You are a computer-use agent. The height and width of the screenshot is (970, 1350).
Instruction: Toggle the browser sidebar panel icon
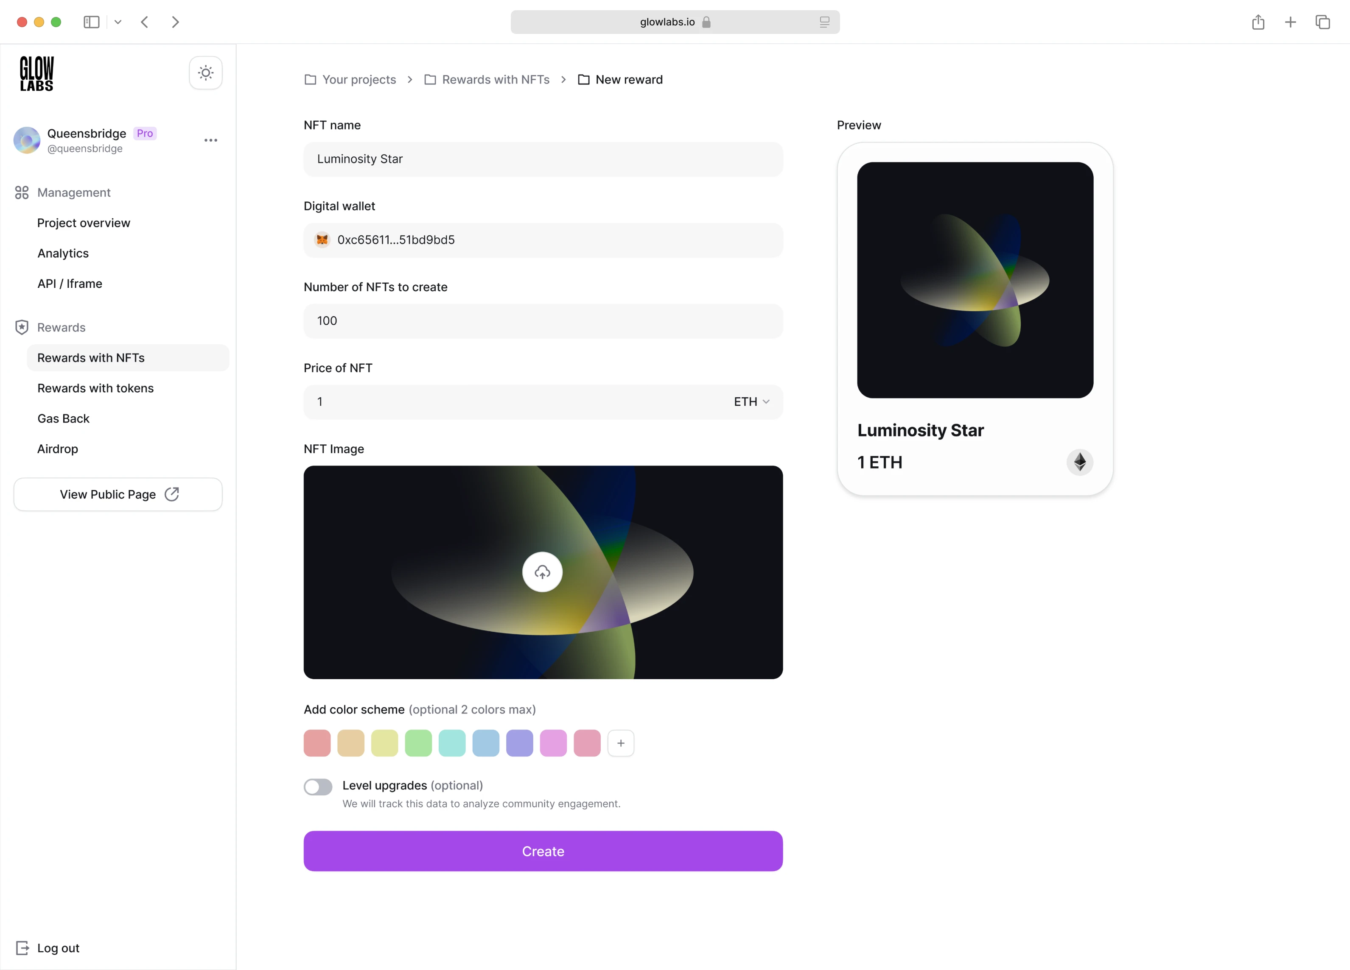tap(91, 22)
